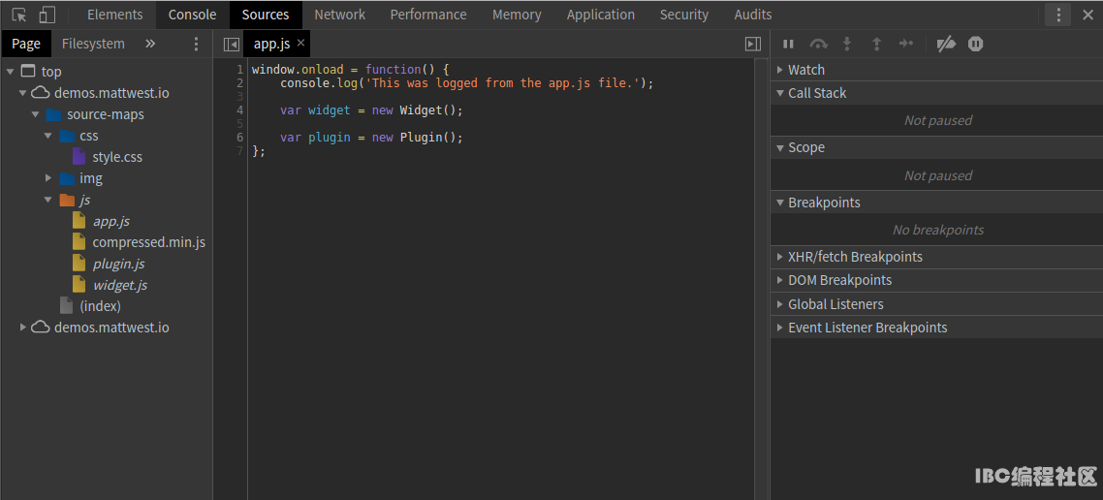This screenshot has width=1103, height=500.
Task: Open widget.js in the file tree
Action: (x=119, y=285)
